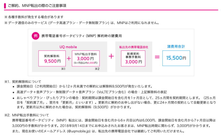Click the 6ヶ月目以内6,000円 note
Screen dimensions: 221x140
click(86, 63)
